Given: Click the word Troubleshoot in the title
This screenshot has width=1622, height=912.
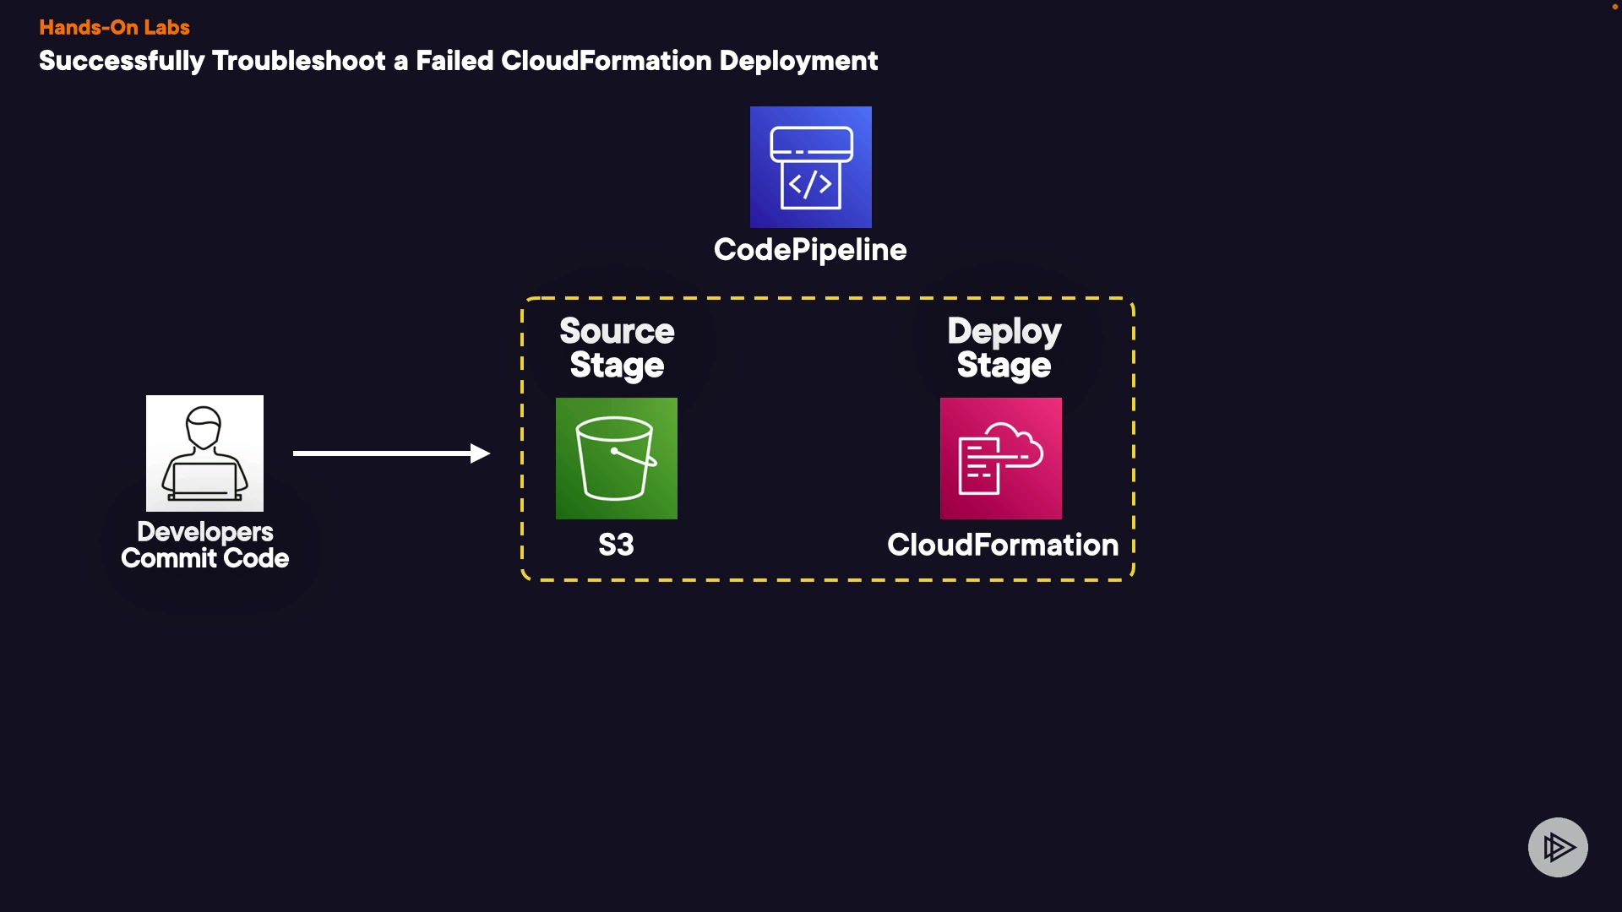Looking at the screenshot, I should click(299, 61).
